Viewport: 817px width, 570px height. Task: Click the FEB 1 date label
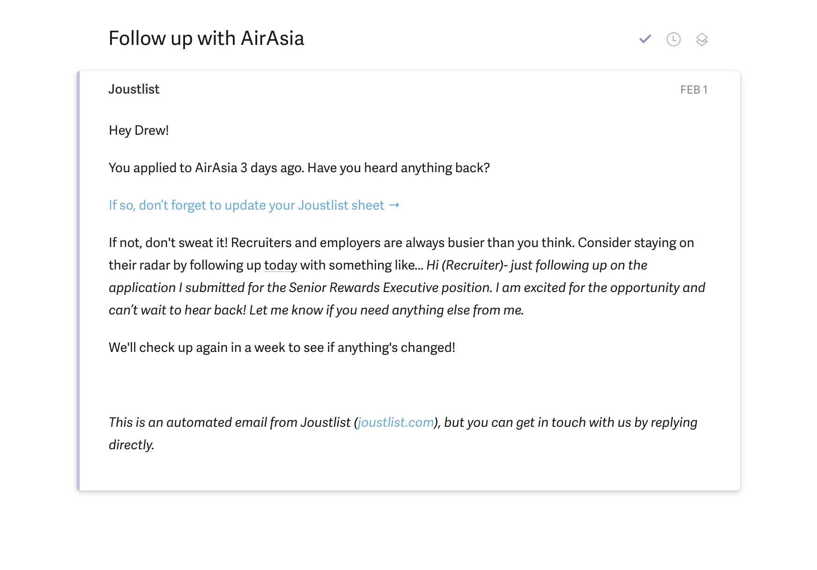tap(693, 90)
